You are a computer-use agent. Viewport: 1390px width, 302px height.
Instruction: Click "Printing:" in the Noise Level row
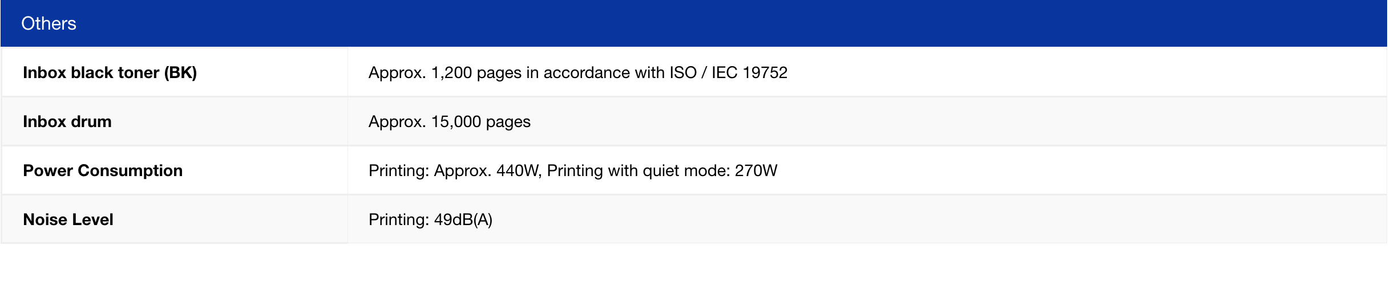tap(398, 220)
